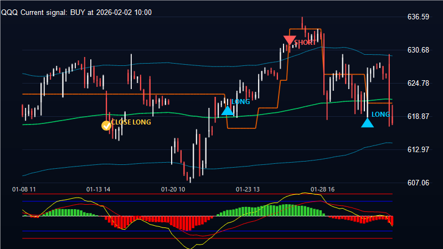
Task: Click the first blue LONG triangle near 01-23
Action: [227, 110]
